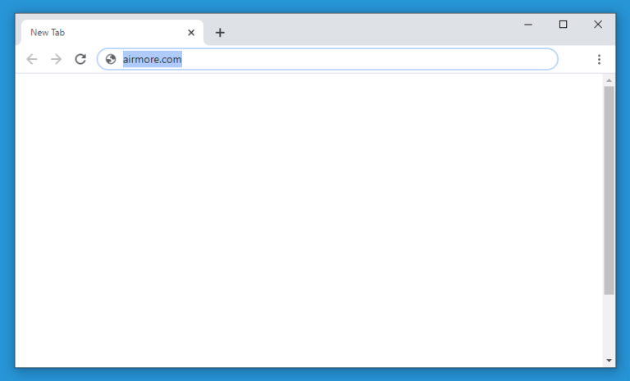This screenshot has width=630, height=381.
Task: Click the forward navigation arrow
Action: pyautogui.click(x=57, y=60)
